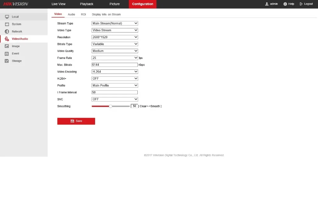Expand the Video Encoding dropdown
Image resolution: width=318 pixels, height=207 pixels.
coord(115,72)
